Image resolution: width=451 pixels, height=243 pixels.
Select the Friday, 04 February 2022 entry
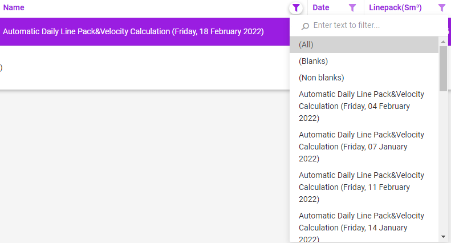pyautogui.click(x=361, y=106)
